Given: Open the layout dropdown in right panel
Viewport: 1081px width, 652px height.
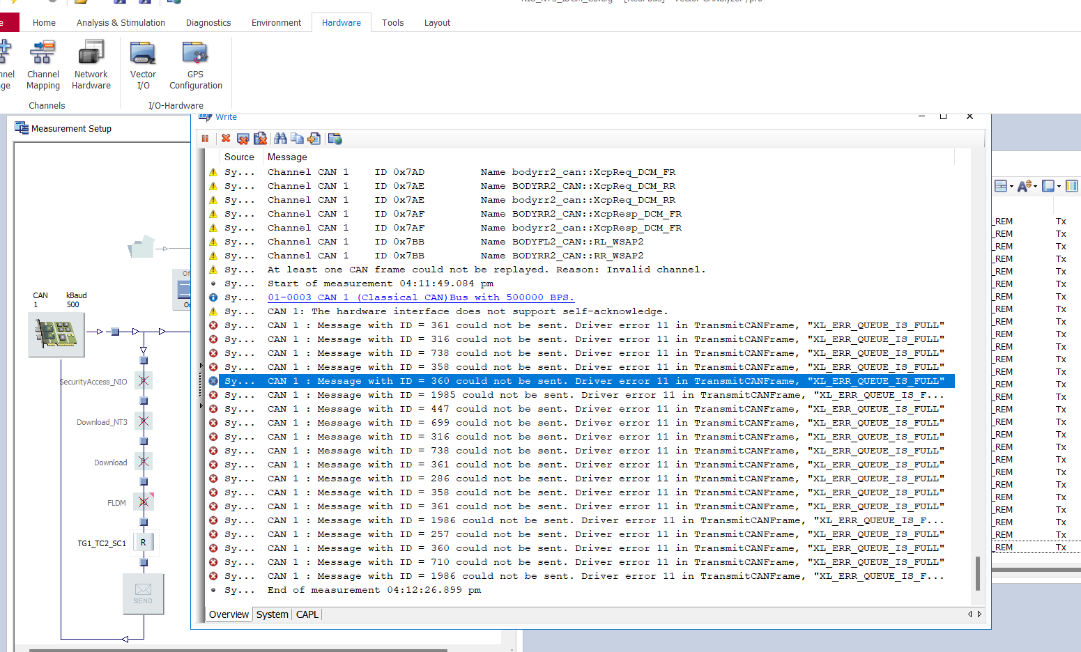Looking at the screenshot, I should click(x=1060, y=186).
